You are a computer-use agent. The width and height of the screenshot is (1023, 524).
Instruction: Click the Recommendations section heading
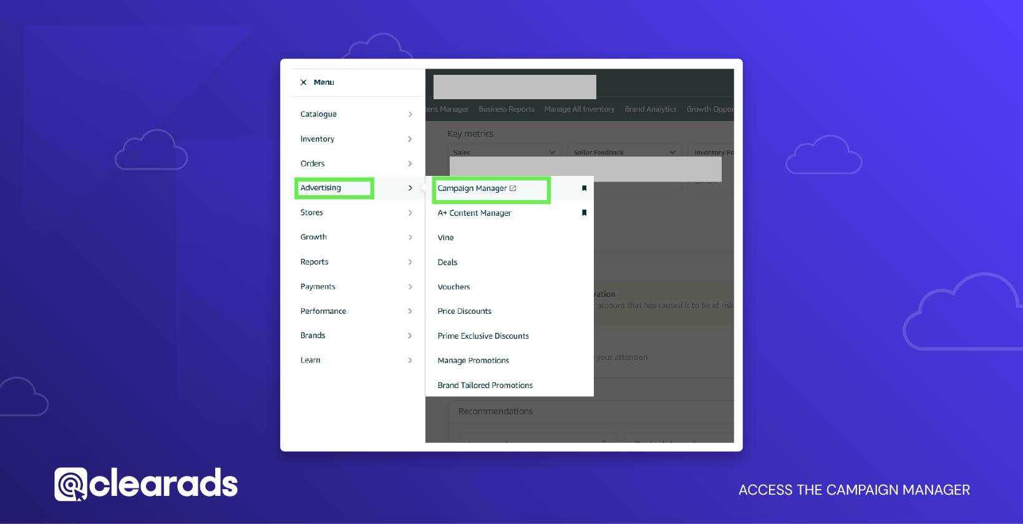point(495,411)
